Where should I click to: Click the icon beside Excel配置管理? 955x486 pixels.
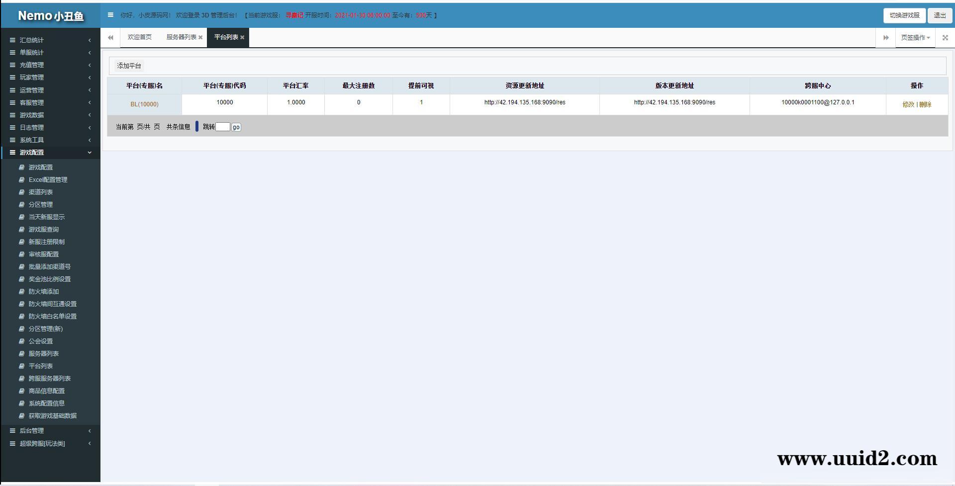pyautogui.click(x=21, y=180)
